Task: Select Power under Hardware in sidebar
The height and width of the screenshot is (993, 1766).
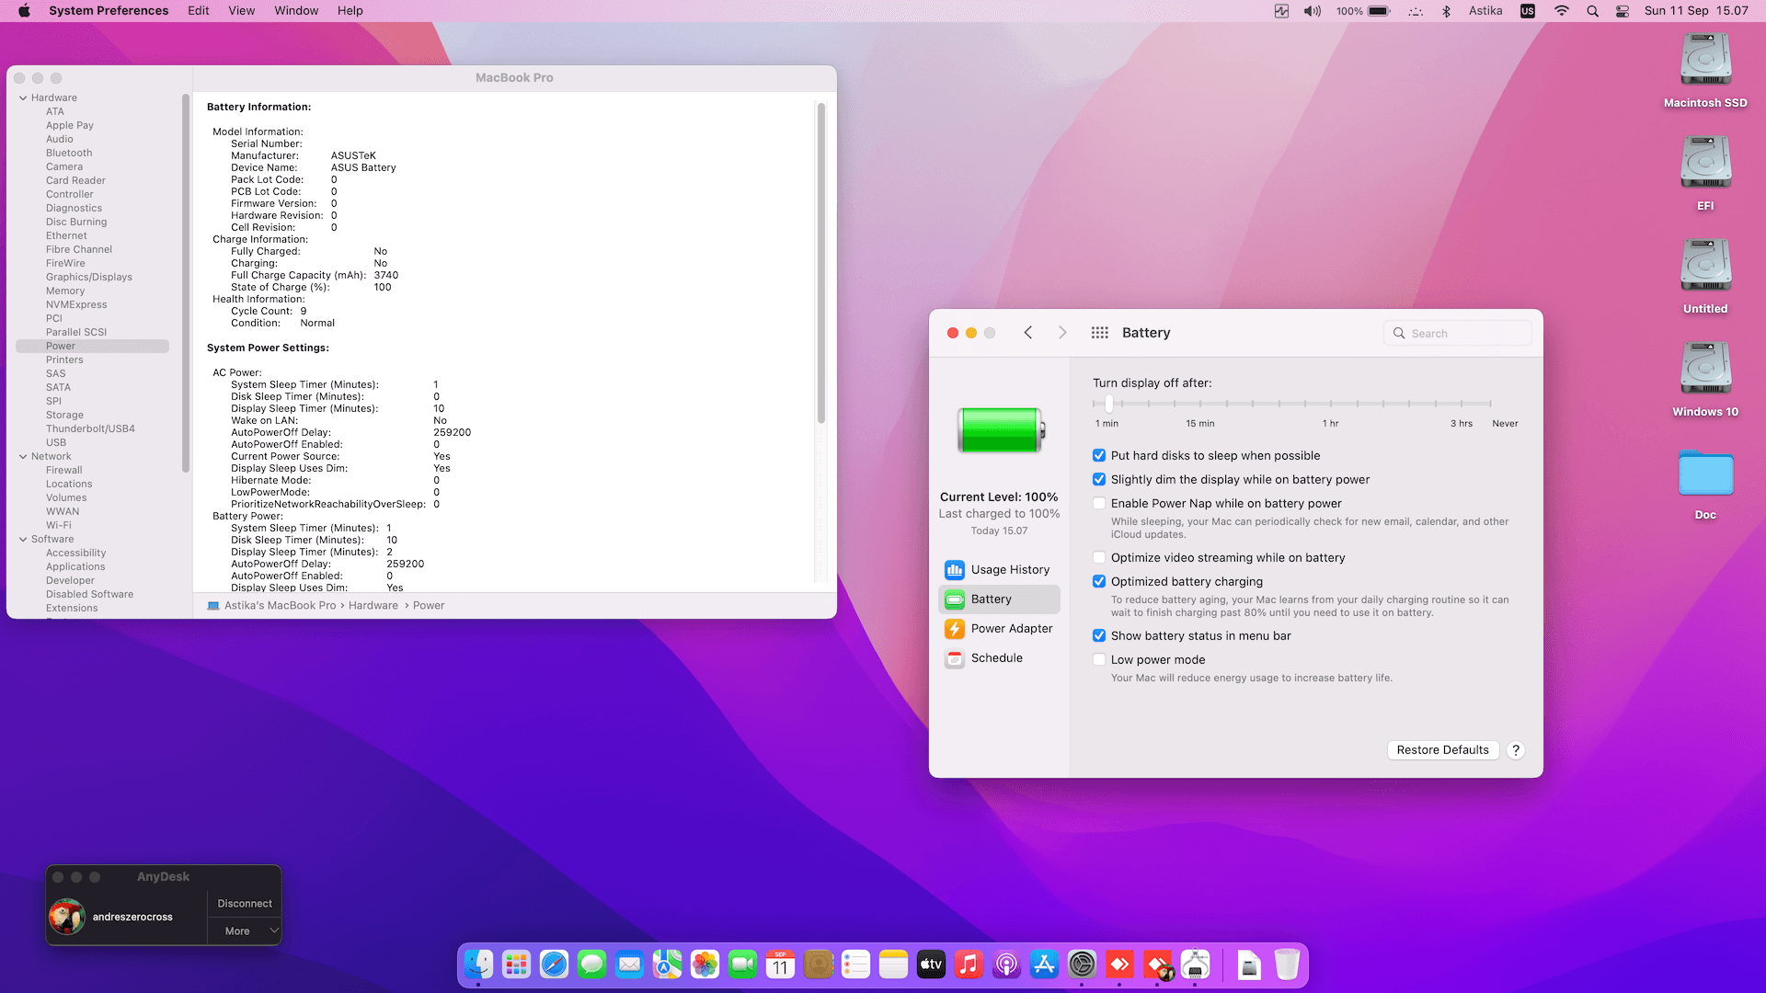Action: coord(61,346)
